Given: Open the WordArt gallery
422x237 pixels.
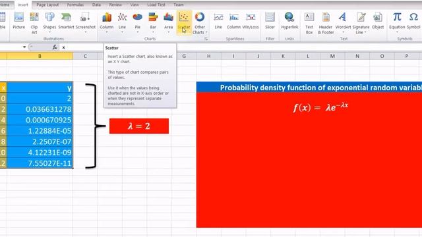Looking at the screenshot, I should (x=343, y=23).
